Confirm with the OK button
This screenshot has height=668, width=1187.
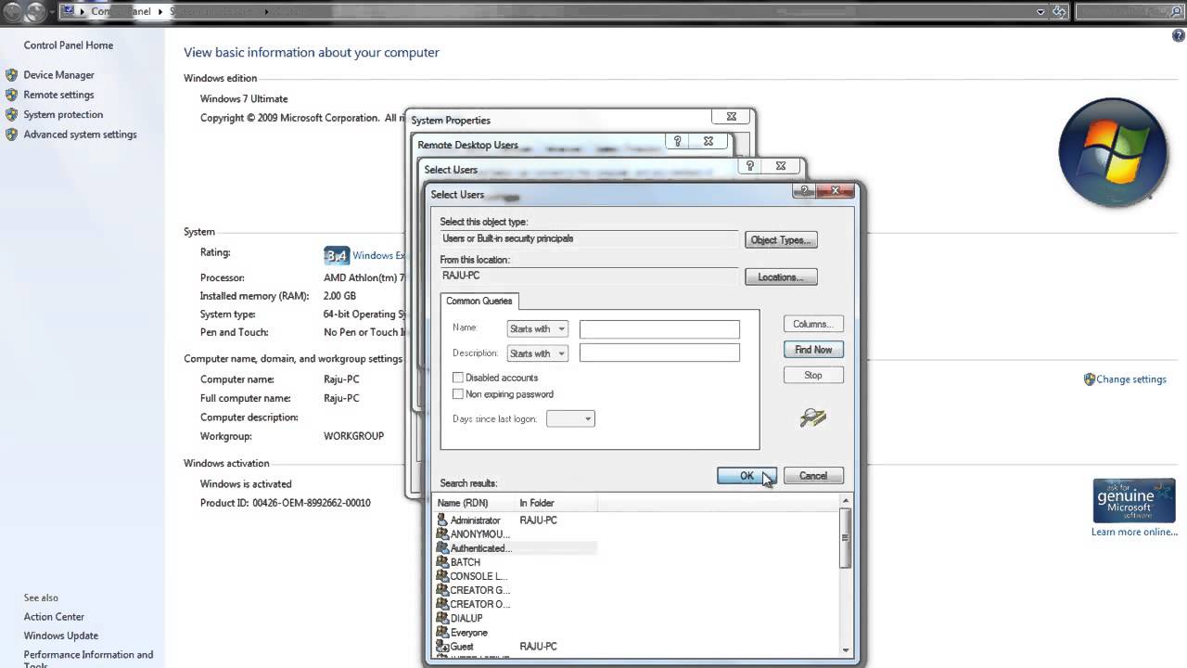point(747,476)
